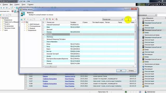Close the open tab in the main window
The width and height of the screenshot is (166, 93).
point(12,11)
